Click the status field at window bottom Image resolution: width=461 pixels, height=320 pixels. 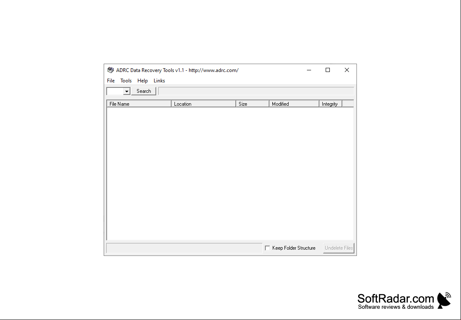pos(184,248)
